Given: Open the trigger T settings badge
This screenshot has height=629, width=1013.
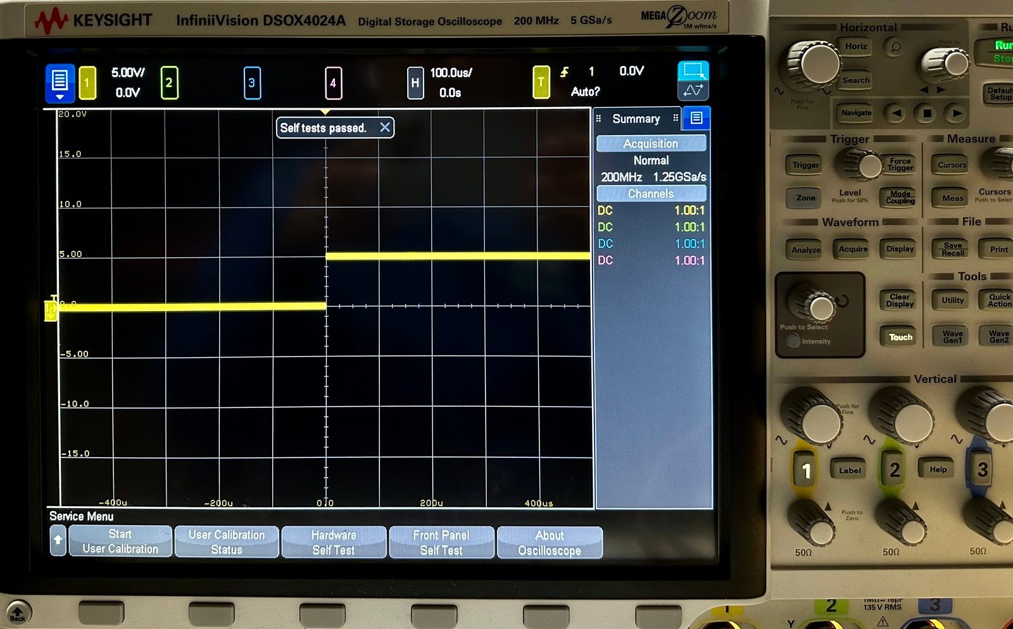Looking at the screenshot, I should 541,82.
